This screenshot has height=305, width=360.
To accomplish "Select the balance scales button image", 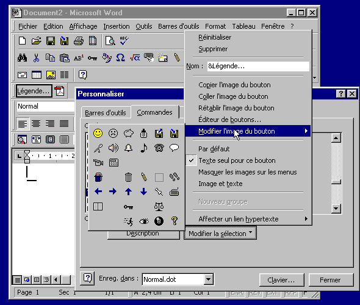I will pos(159,207).
